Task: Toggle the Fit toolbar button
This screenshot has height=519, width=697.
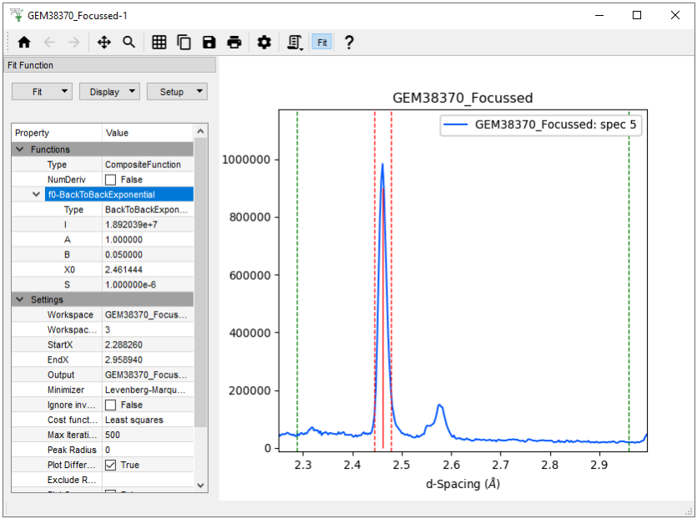Action: pyautogui.click(x=321, y=43)
